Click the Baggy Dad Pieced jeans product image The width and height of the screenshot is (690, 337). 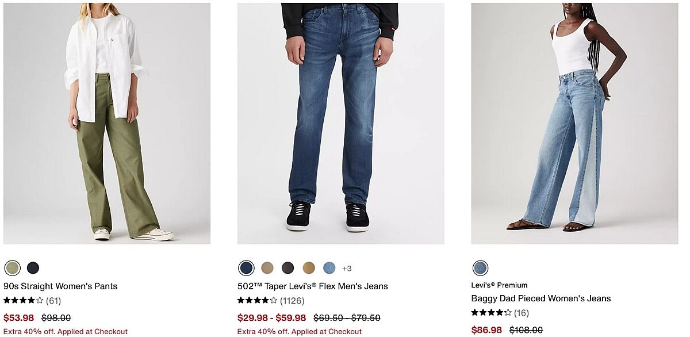pyautogui.click(x=574, y=124)
